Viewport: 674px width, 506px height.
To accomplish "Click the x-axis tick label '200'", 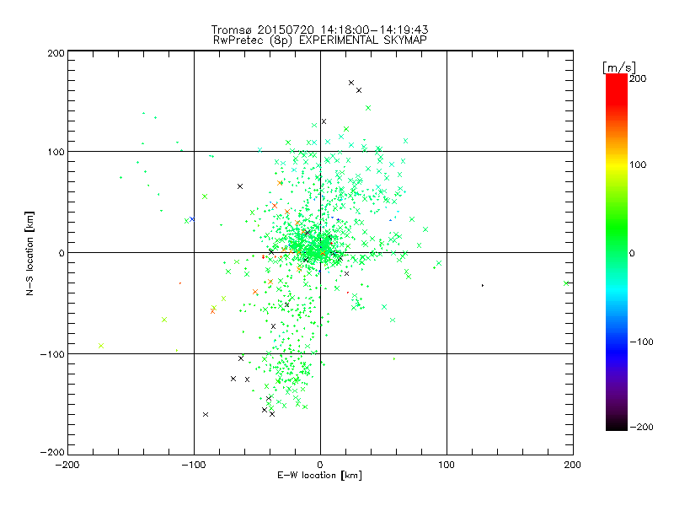I will [573, 465].
